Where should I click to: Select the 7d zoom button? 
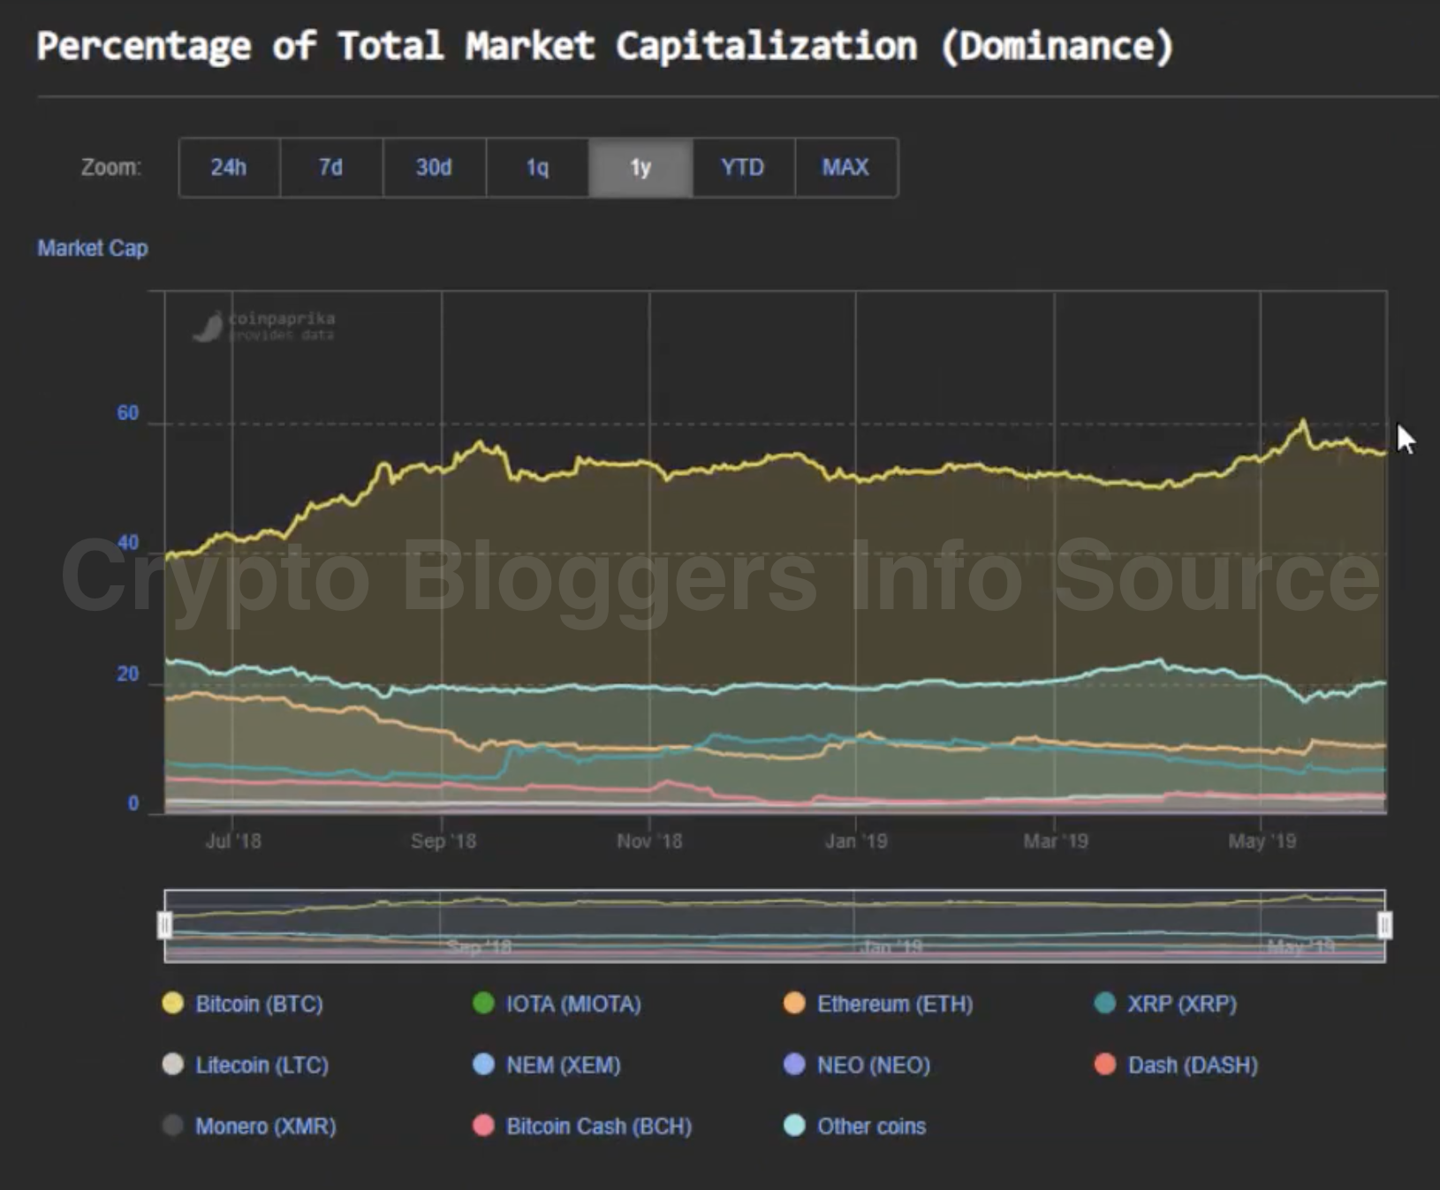click(x=331, y=168)
